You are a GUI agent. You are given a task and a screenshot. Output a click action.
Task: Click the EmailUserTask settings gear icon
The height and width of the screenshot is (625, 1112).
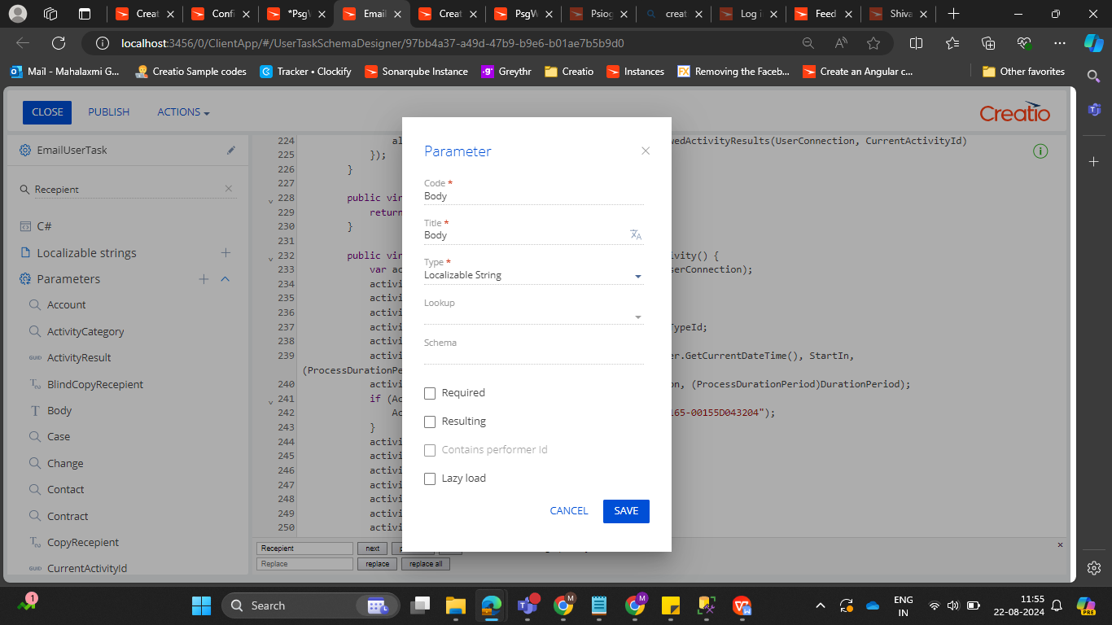coord(26,150)
